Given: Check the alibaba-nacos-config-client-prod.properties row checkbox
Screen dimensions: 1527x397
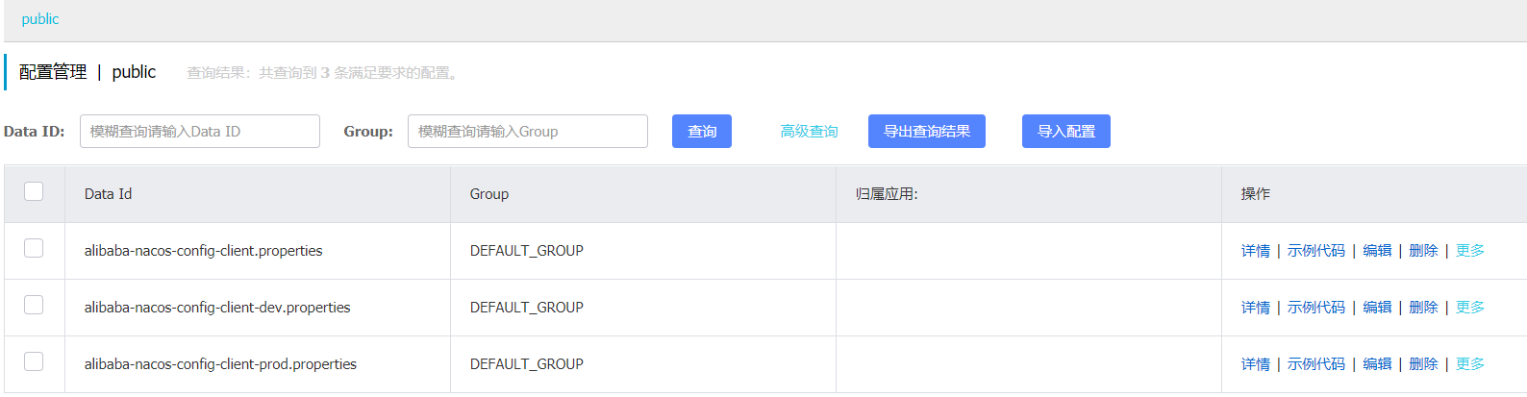Looking at the screenshot, I should point(34,361).
